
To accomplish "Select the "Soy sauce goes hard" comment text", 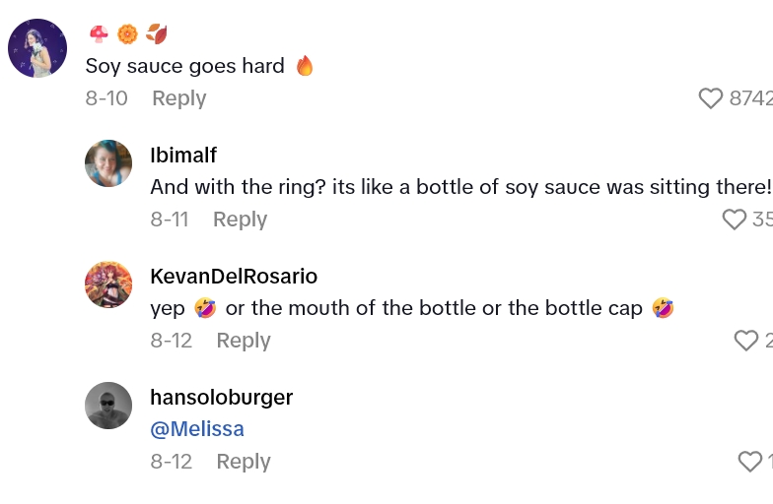I will point(184,67).
